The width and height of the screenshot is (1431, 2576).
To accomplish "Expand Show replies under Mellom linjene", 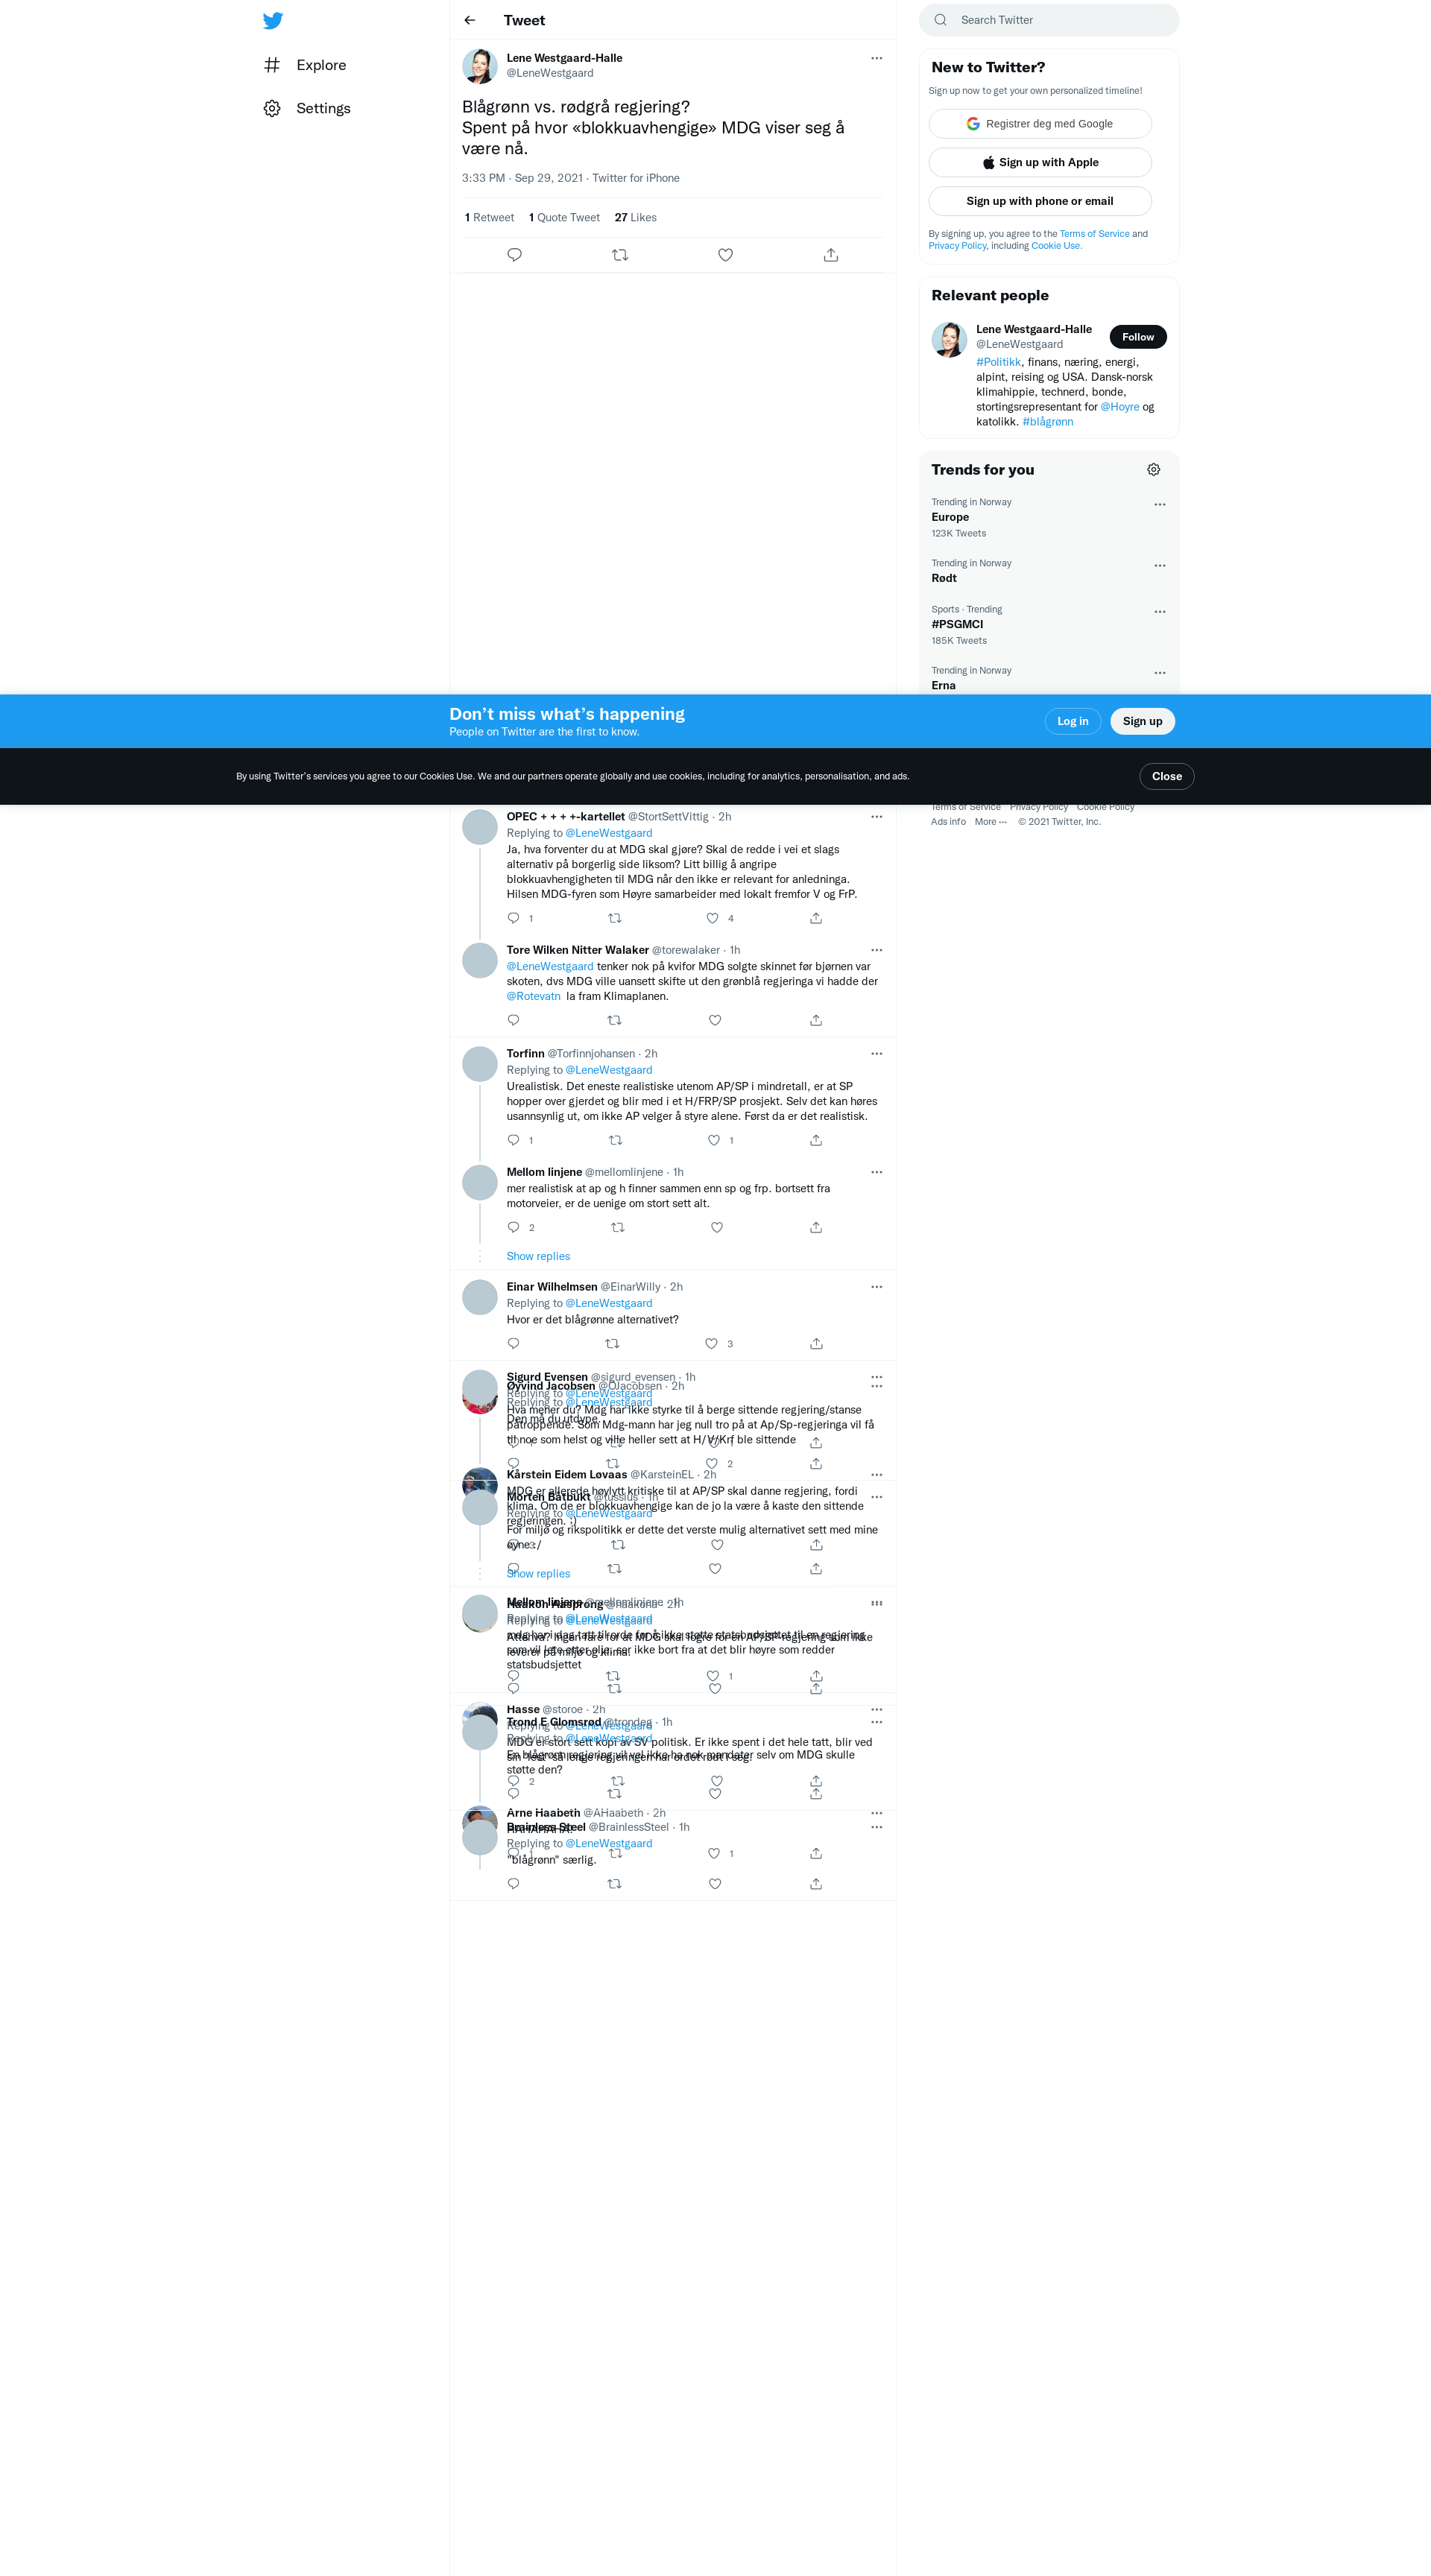I will point(538,1257).
